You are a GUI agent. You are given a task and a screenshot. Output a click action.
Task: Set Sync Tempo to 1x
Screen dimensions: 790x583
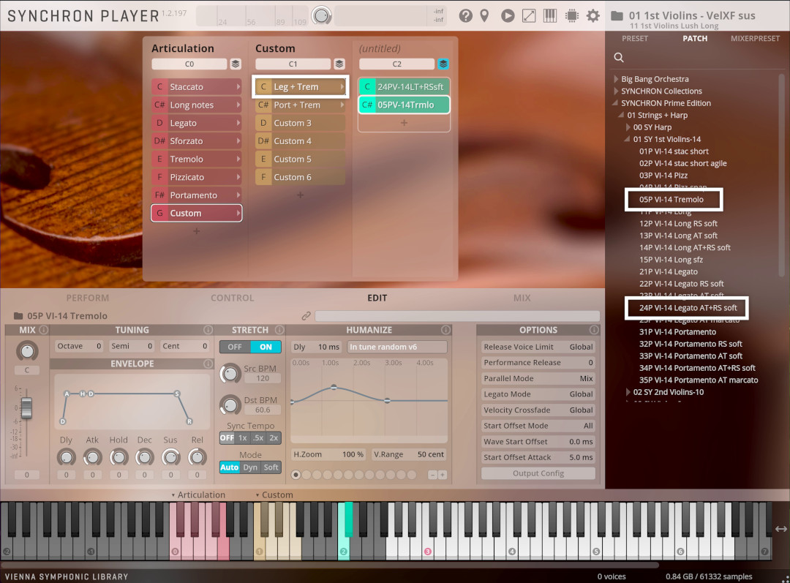[x=243, y=438]
